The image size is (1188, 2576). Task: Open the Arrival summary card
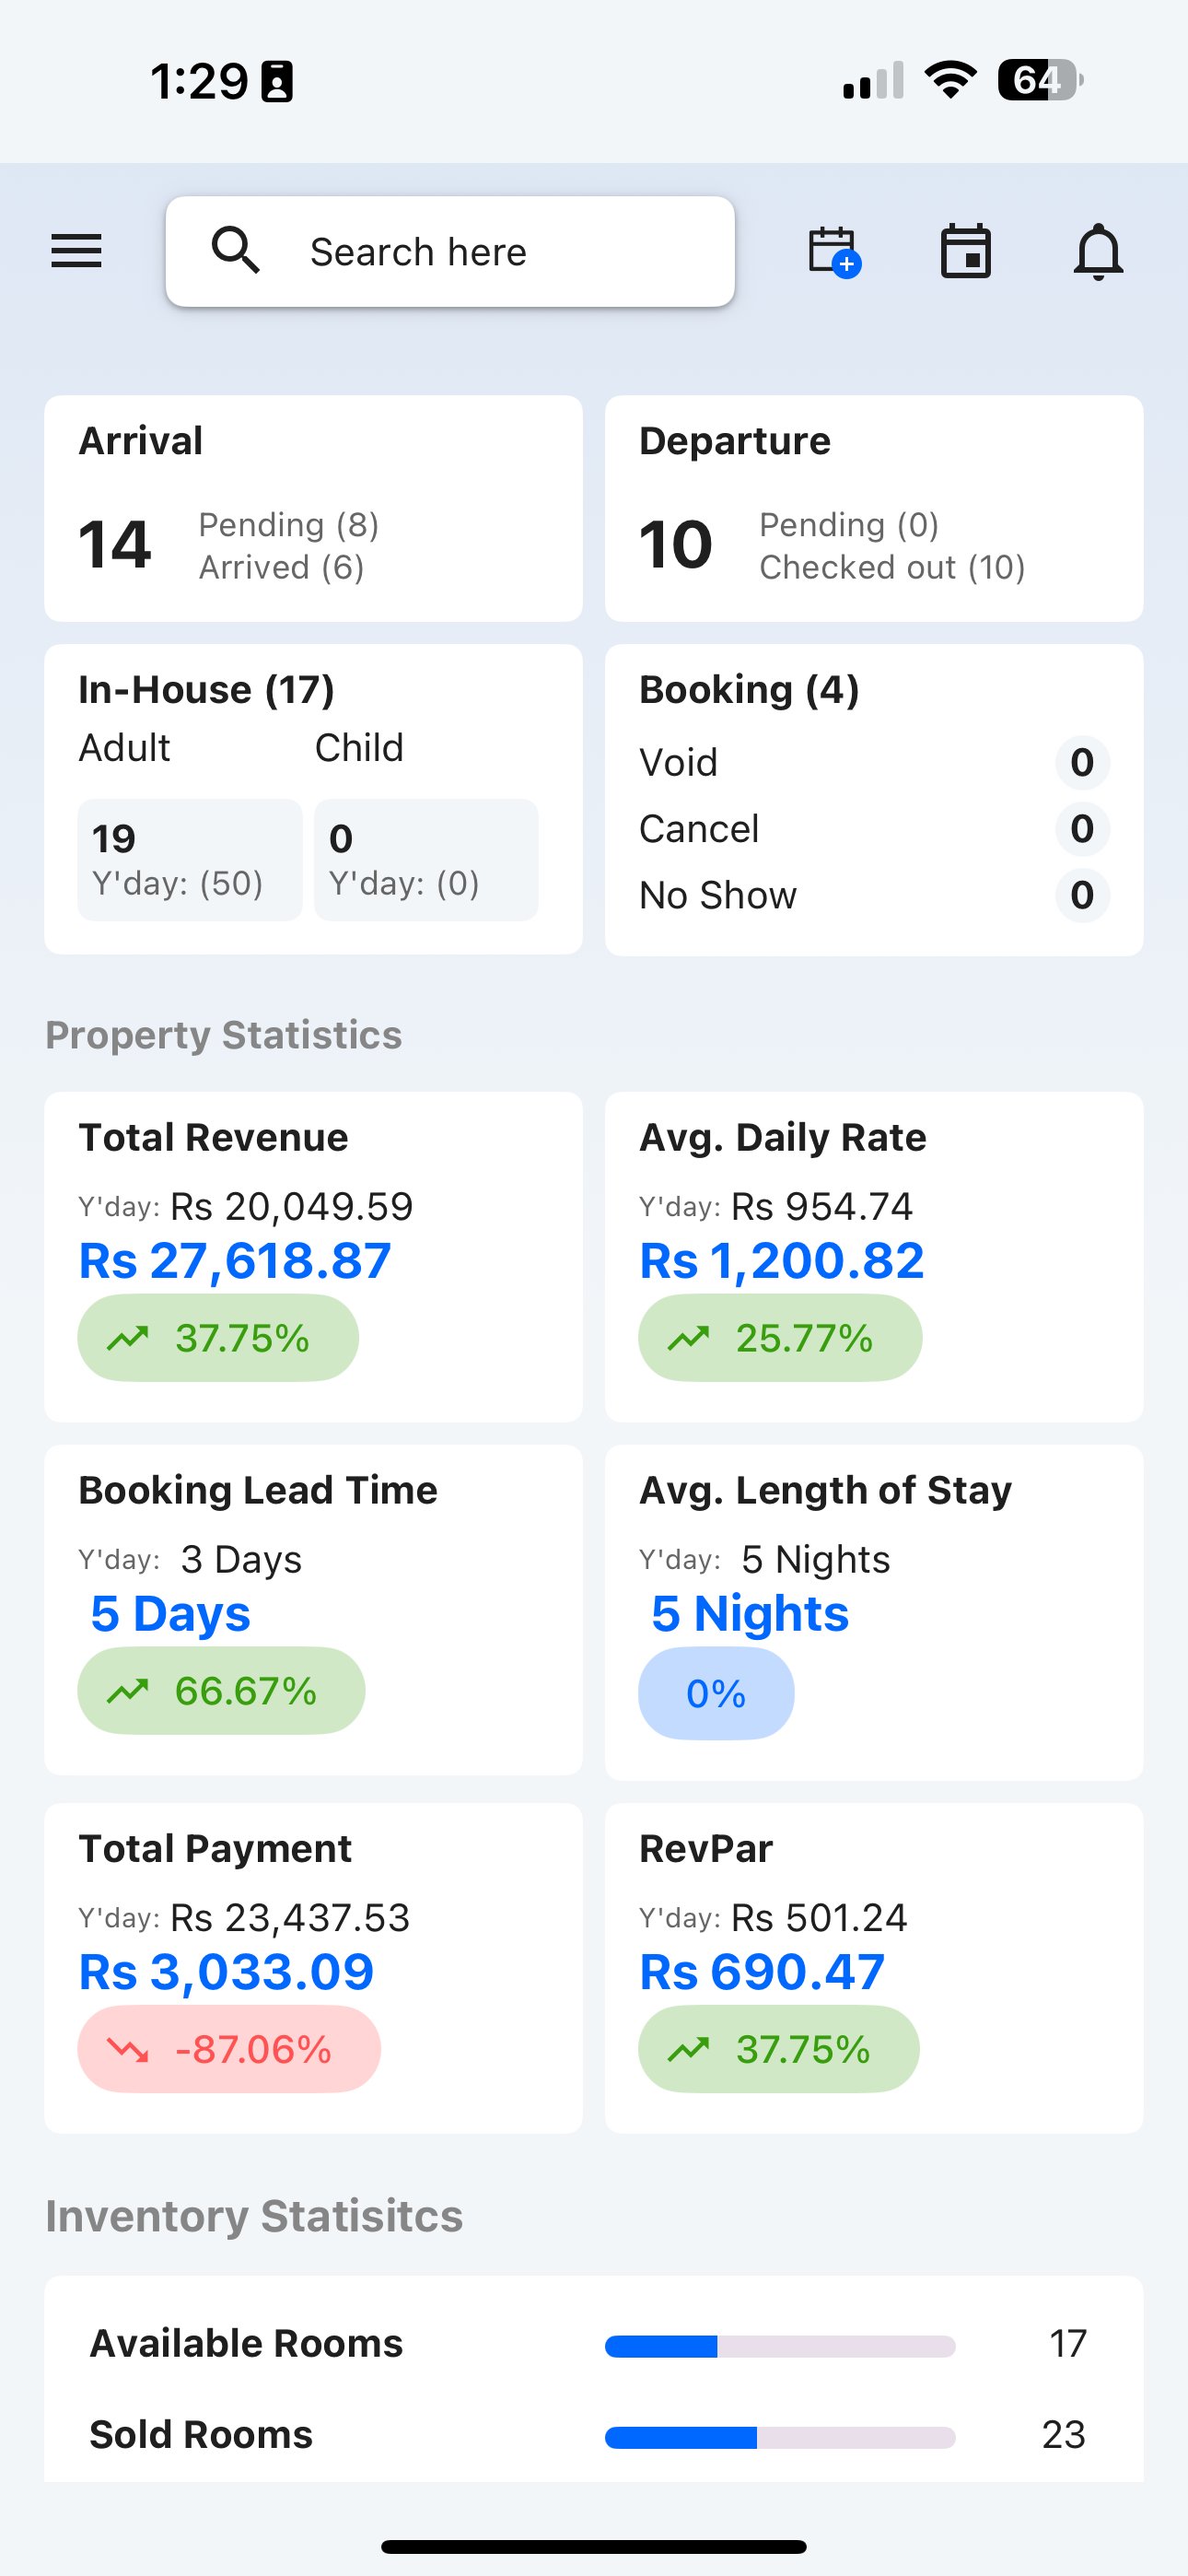(313, 508)
